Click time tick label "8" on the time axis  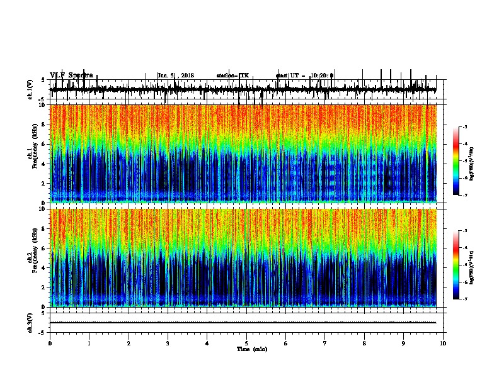(364, 343)
